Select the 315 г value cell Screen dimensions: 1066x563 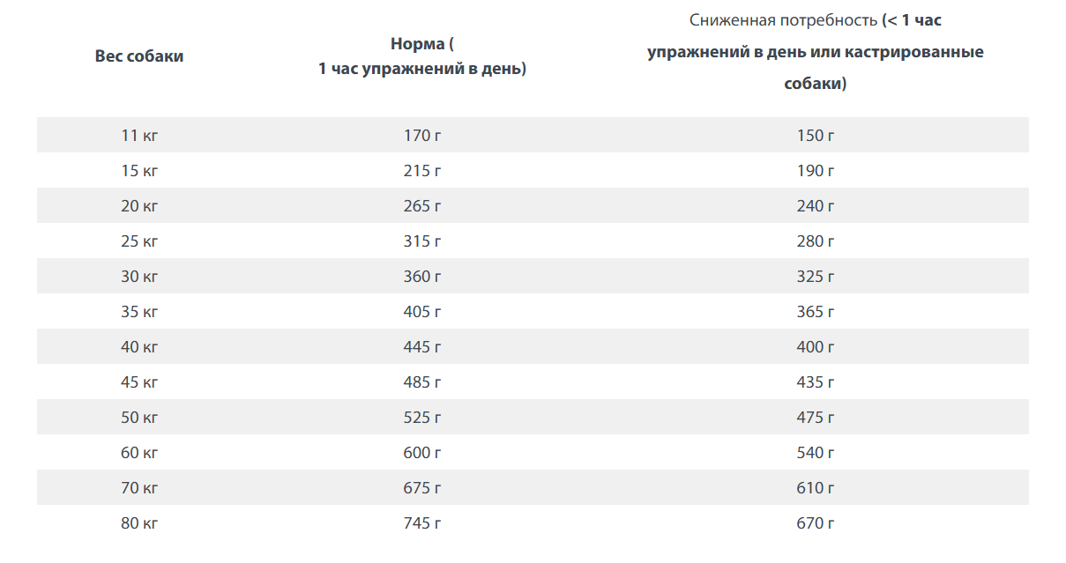pos(421,241)
